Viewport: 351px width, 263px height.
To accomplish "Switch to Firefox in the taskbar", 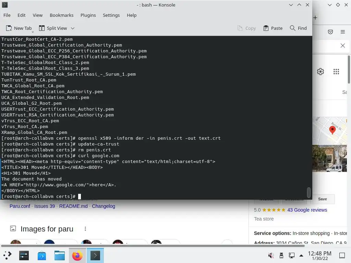I will coord(77,255).
